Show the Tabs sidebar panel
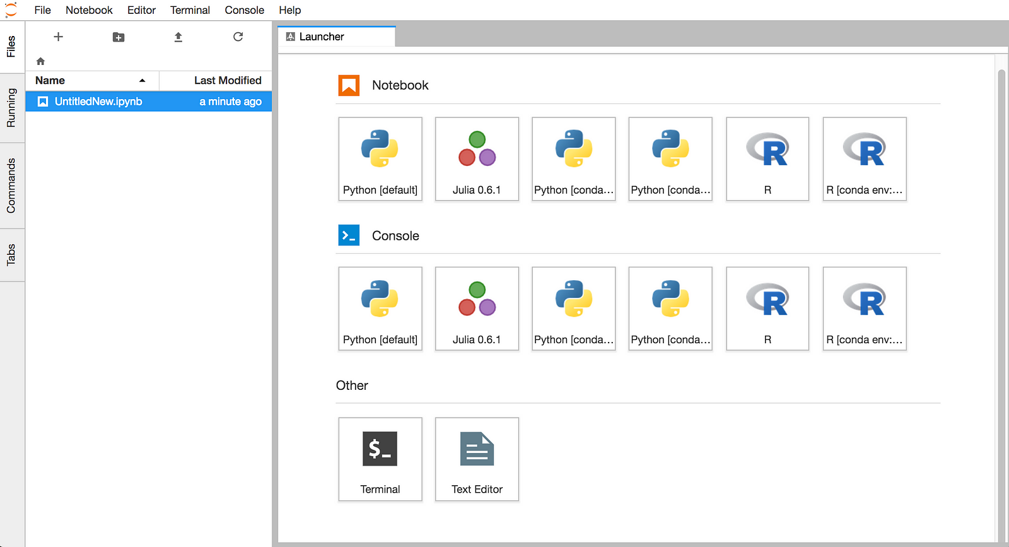 [x=11, y=255]
